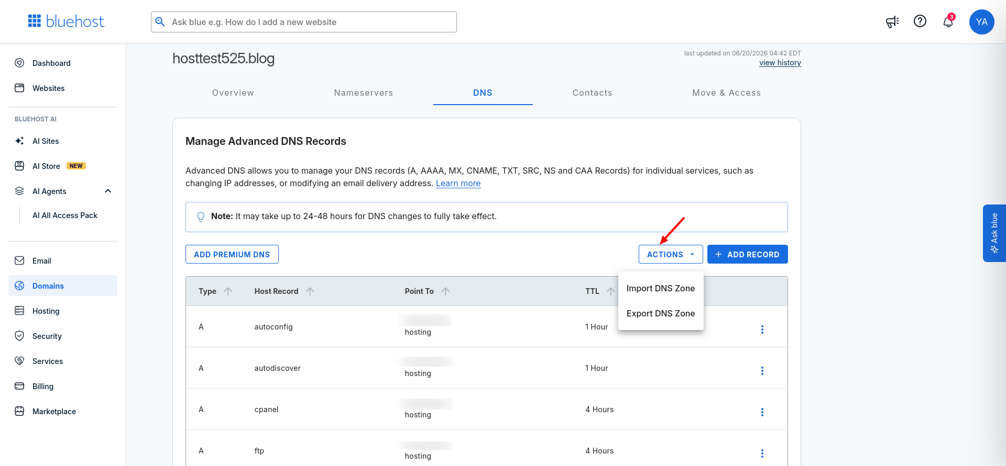Open three-dot menu for autodiscover record
The height and width of the screenshot is (466, 1006).
762,371
